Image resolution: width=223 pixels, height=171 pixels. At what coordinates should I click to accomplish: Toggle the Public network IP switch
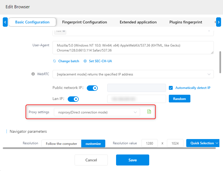[92, 88]
